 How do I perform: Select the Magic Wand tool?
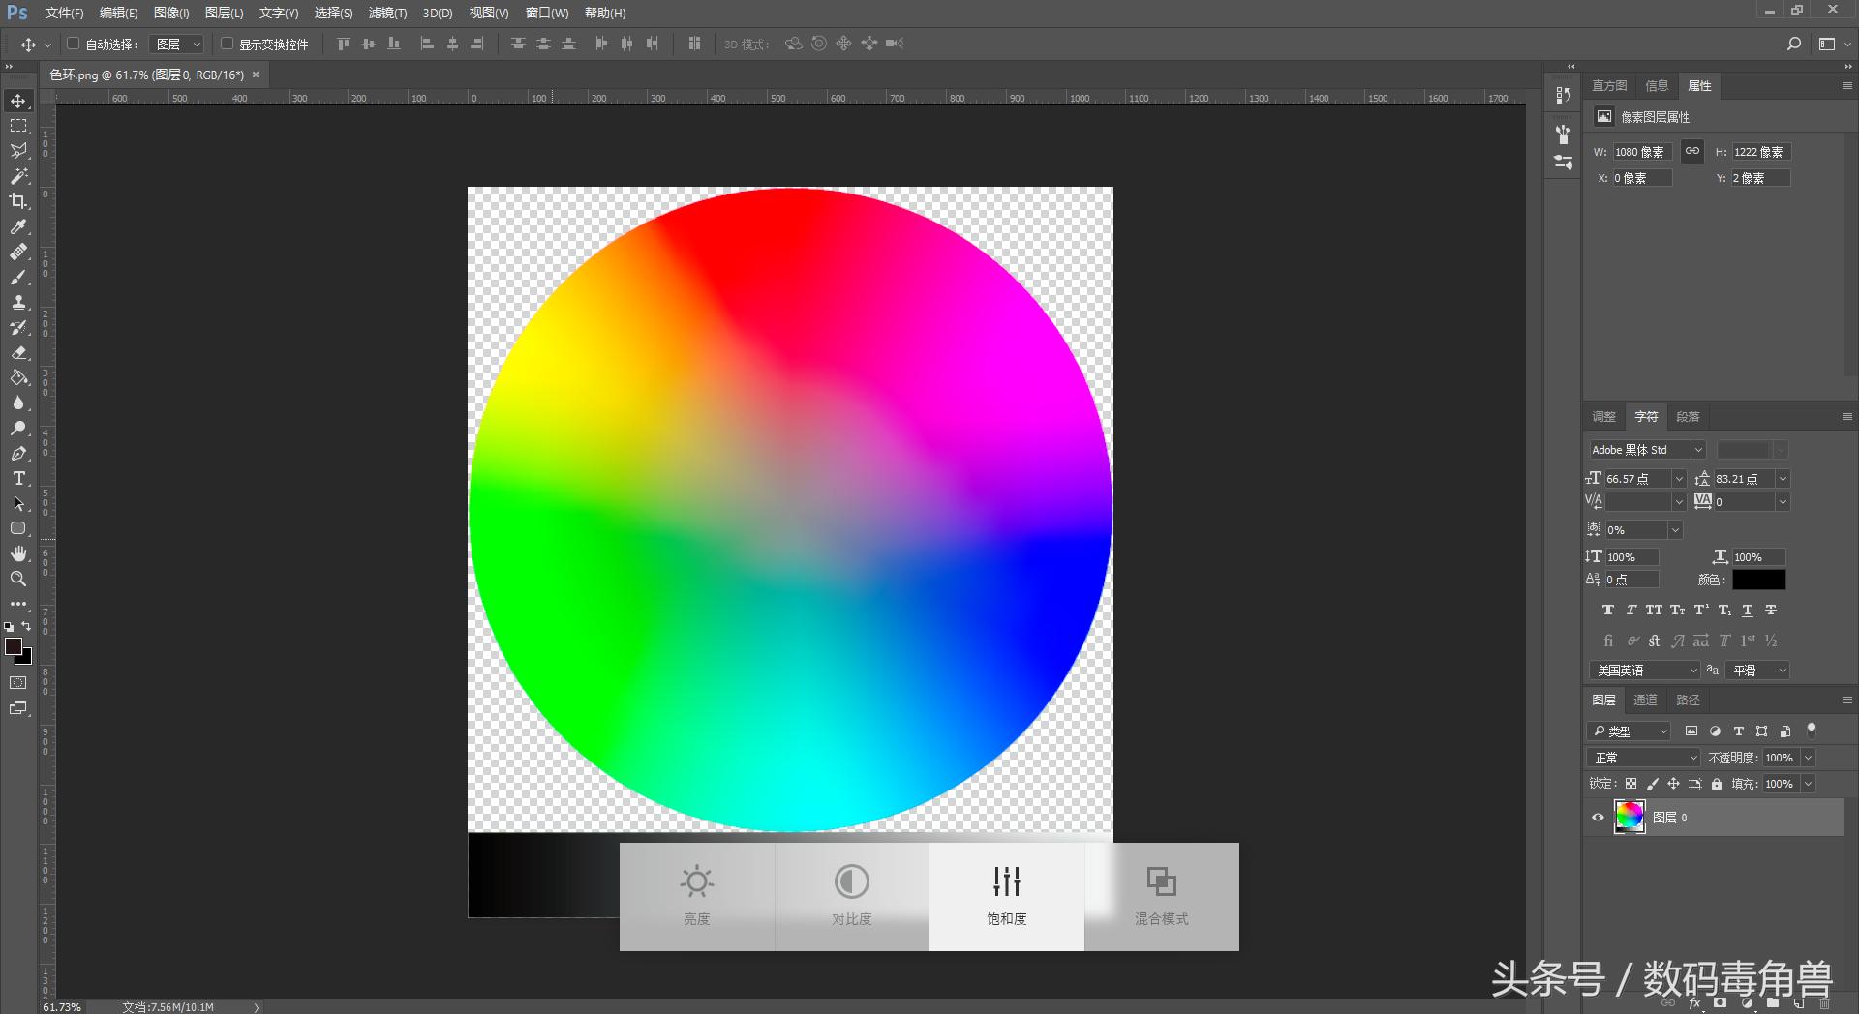pyautogui.click(x=18, y=176)
